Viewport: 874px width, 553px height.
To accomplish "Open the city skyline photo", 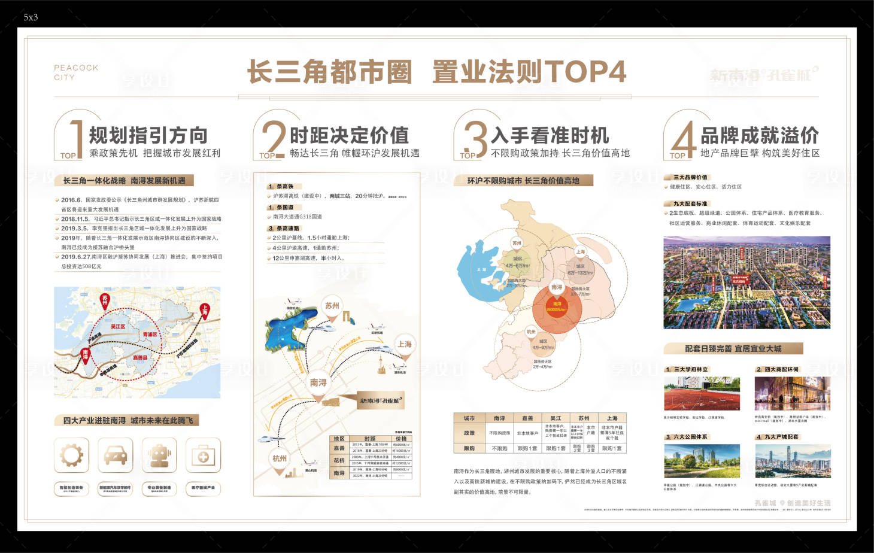I will click(793, 461).
